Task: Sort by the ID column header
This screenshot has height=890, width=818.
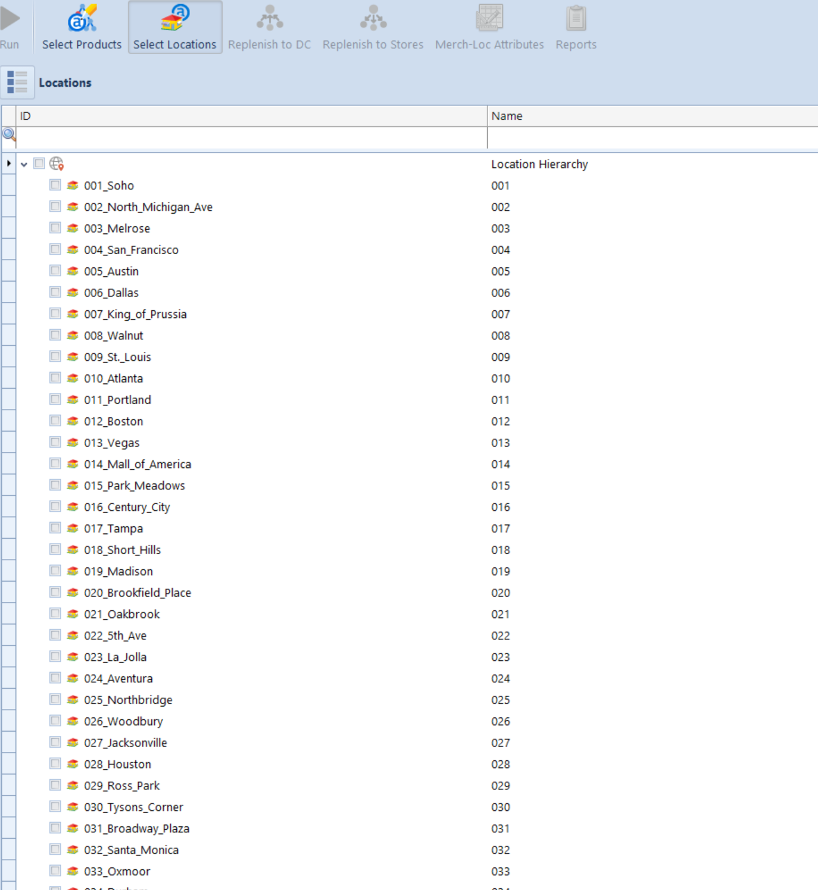Action: pos(250,116)
